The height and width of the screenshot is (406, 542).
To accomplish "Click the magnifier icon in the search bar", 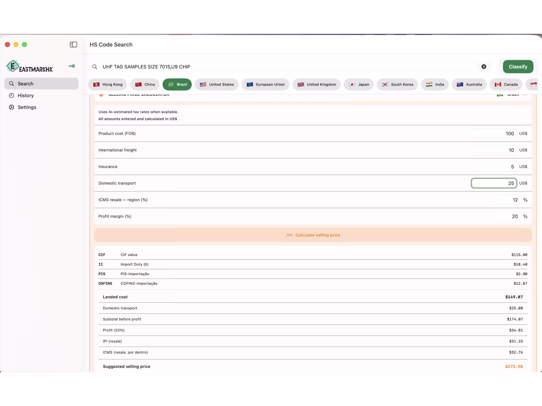I will pyautogui.click(x=95, y=67).
